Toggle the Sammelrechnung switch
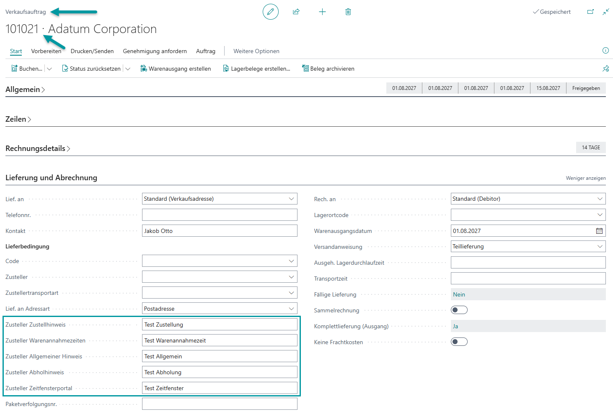The width and height of the screenshot is (613, 414). 459,310
